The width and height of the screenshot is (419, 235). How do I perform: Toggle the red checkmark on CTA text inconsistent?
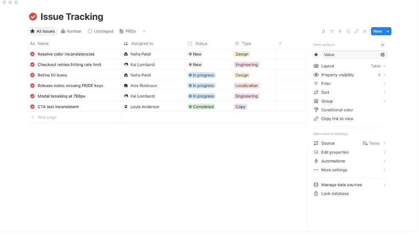coord(32,107)
